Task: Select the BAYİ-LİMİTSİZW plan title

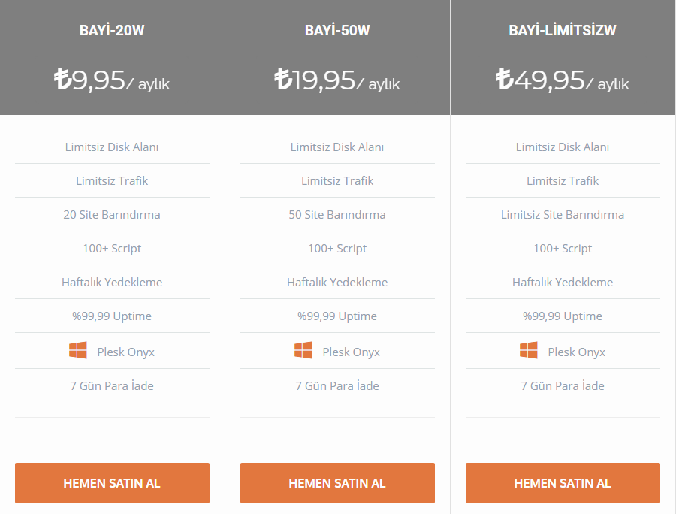Action: pos(563,30)
